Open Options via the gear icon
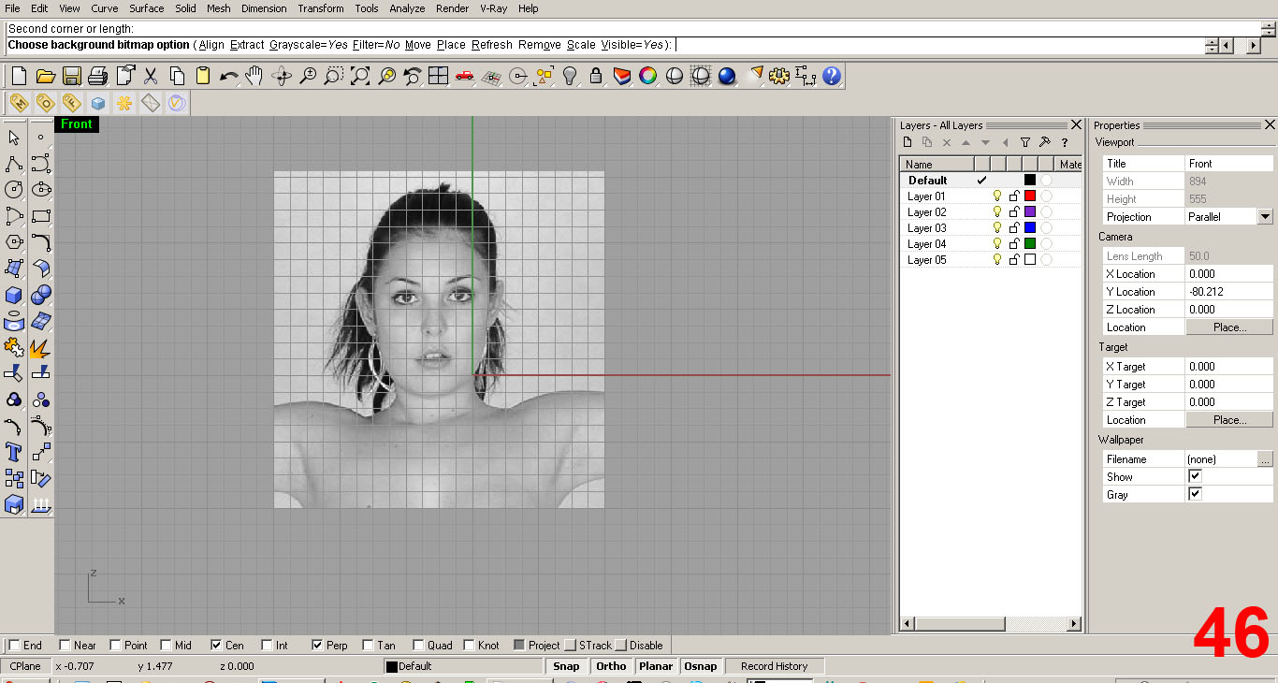The width and height of the screenshot is (1278, 683). tap(779, 76)
